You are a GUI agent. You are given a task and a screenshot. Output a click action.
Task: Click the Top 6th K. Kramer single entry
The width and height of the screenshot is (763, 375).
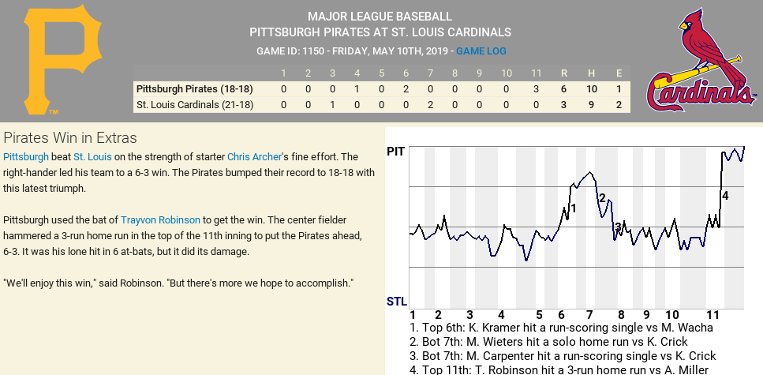point(561,328)
